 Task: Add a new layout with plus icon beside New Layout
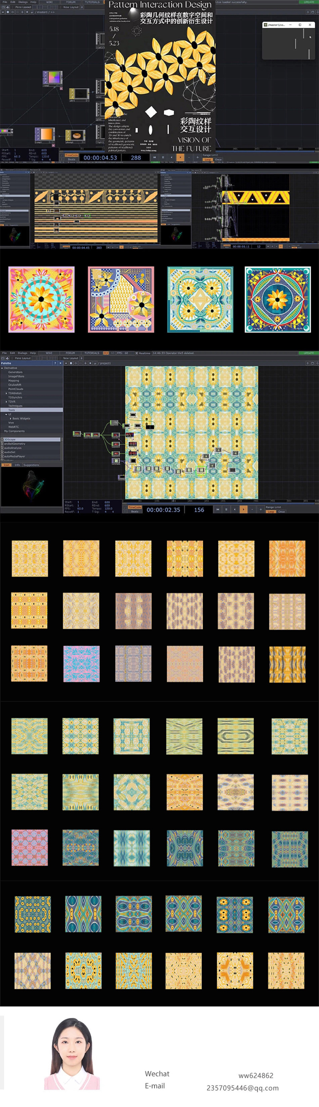pos(82,358)
